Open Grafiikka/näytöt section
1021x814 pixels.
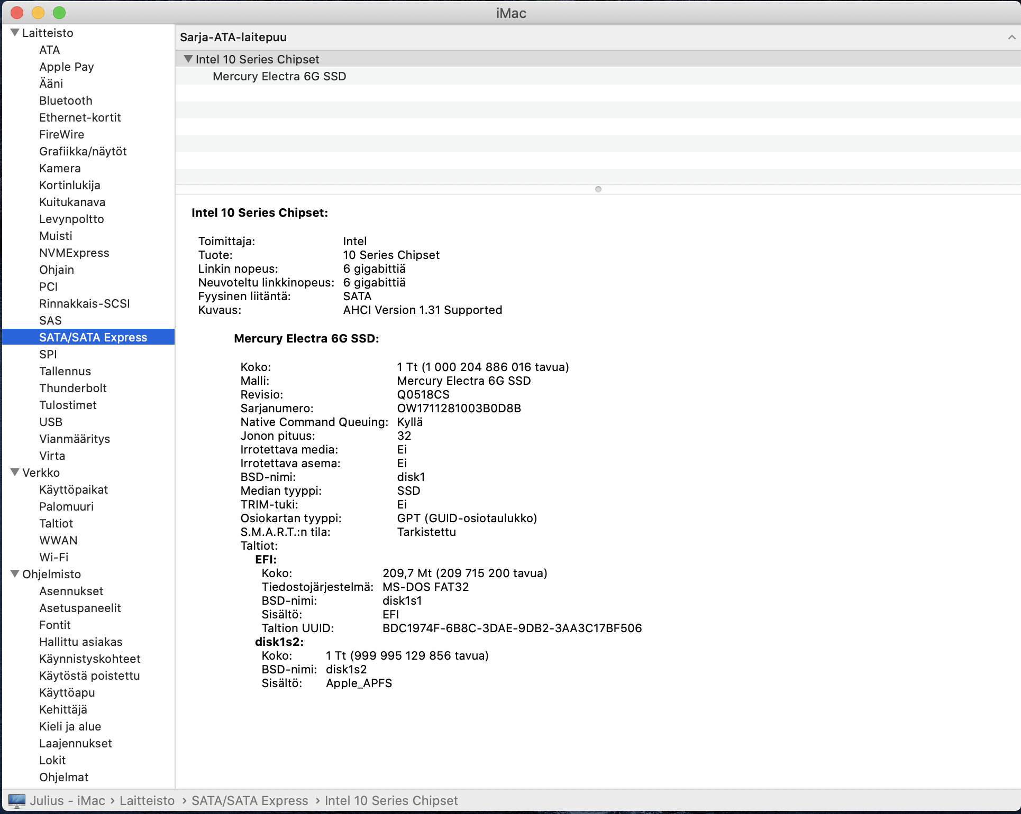(x=83, y=151)
